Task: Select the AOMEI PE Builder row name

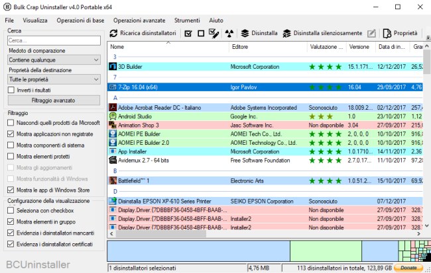Action: pyautogui.click(x=139, y=134)
